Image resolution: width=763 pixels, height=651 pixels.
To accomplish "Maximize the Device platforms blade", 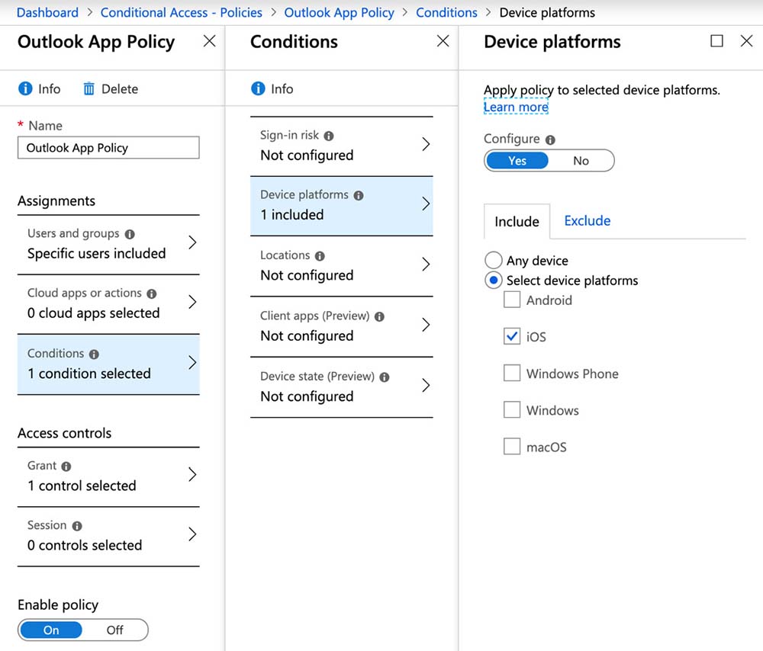I will [716, 41].
